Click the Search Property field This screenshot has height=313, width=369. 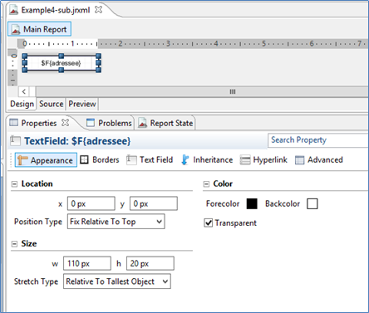318,140
